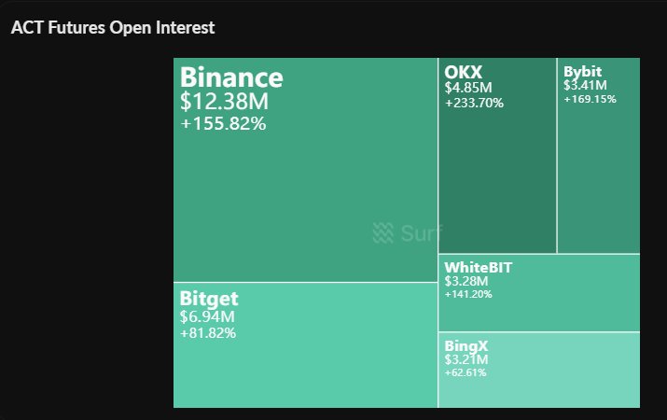Select the OKX exchange name label
667x420 pixels.
(x=464, y=72)
